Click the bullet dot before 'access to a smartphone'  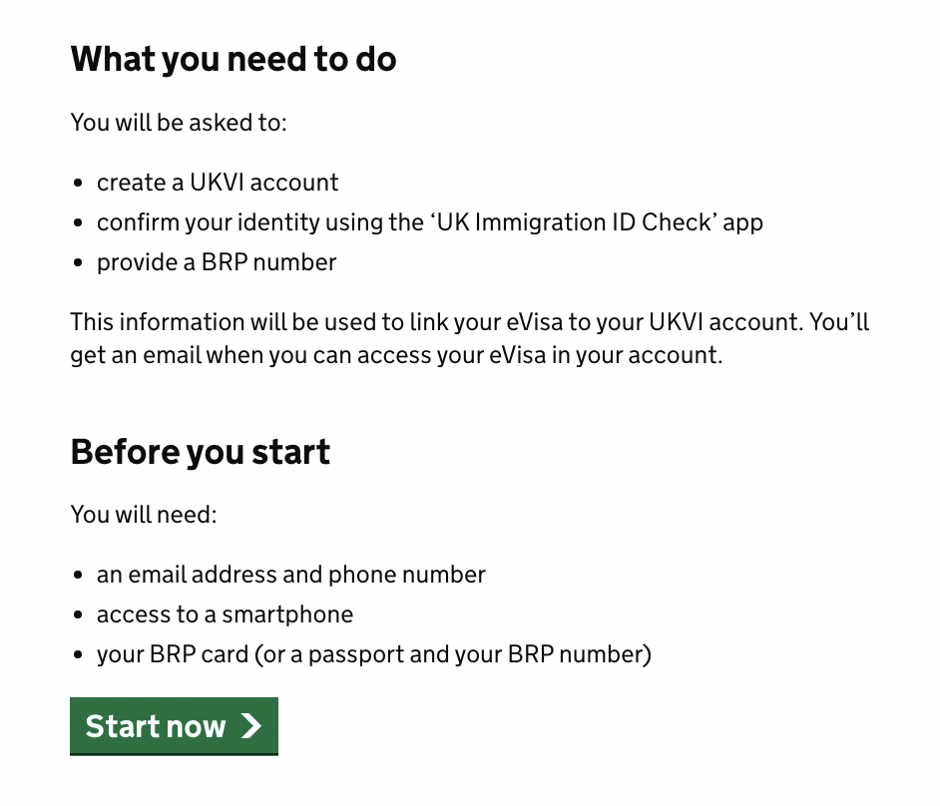click(x=77, y=614)
